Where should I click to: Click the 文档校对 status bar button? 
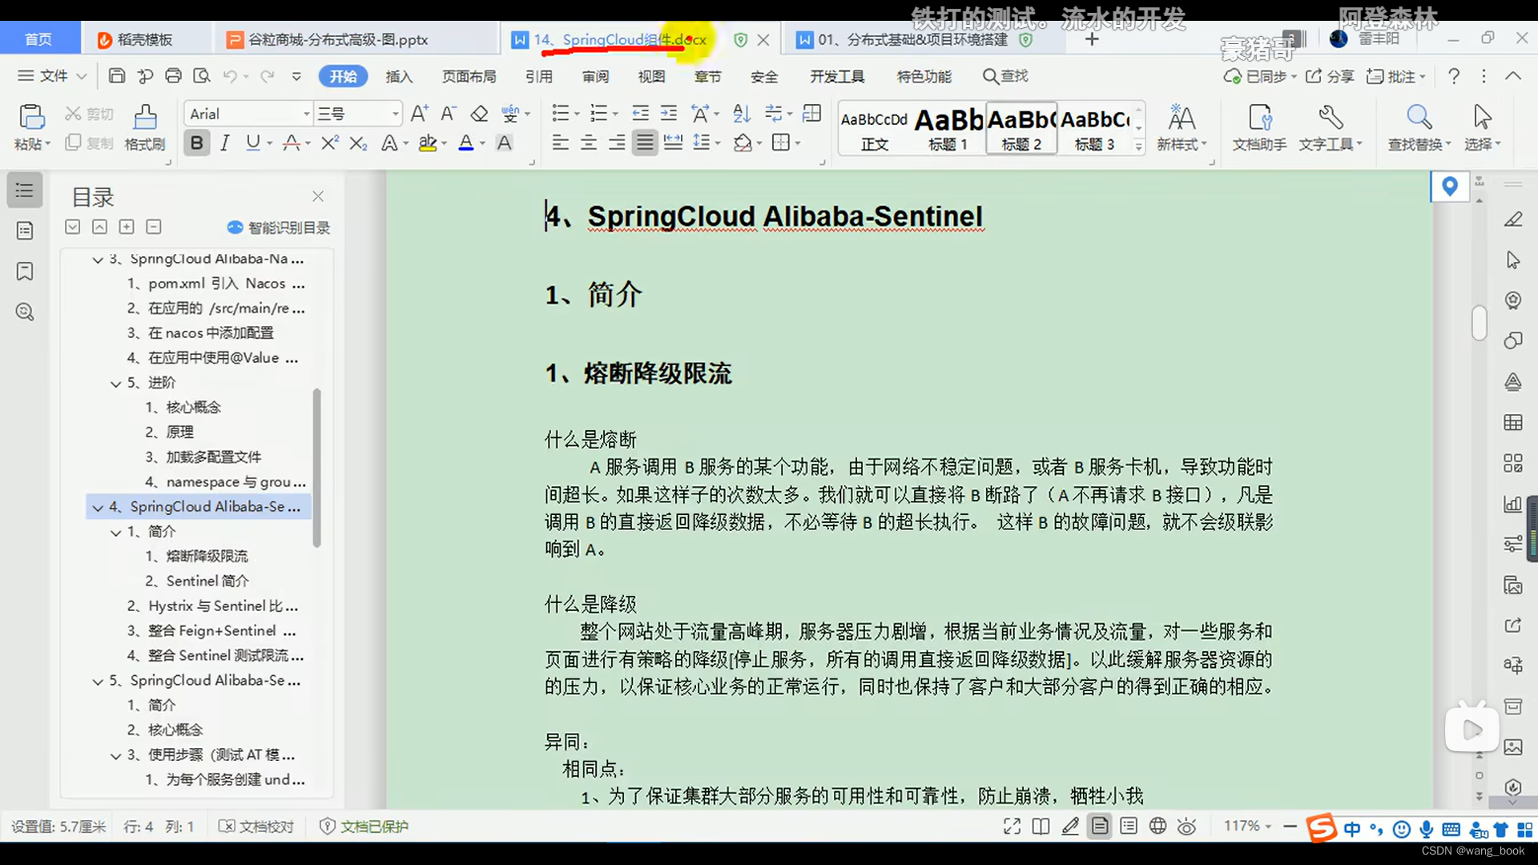pyautogui.click(x=256, y=827)
